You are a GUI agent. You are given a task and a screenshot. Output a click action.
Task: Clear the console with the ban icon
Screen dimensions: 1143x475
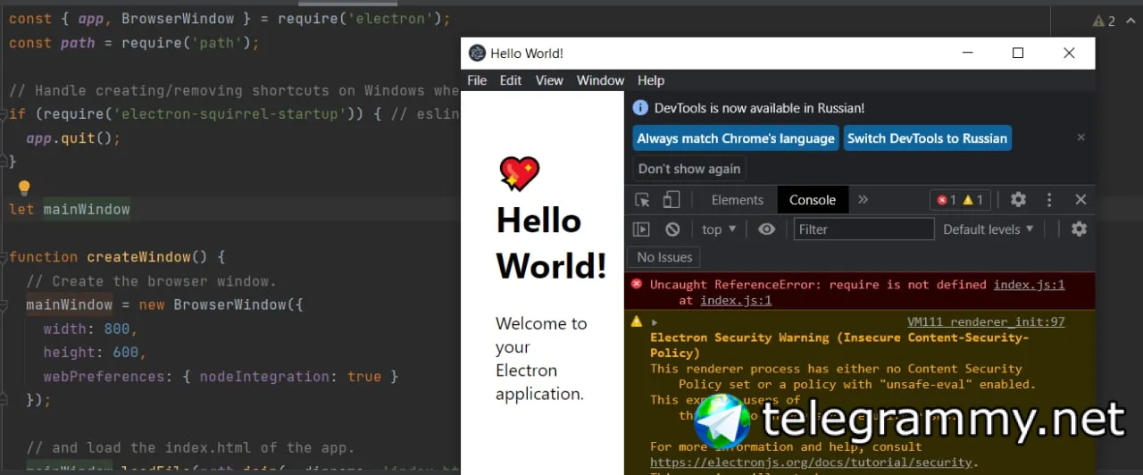click(672, 229)
